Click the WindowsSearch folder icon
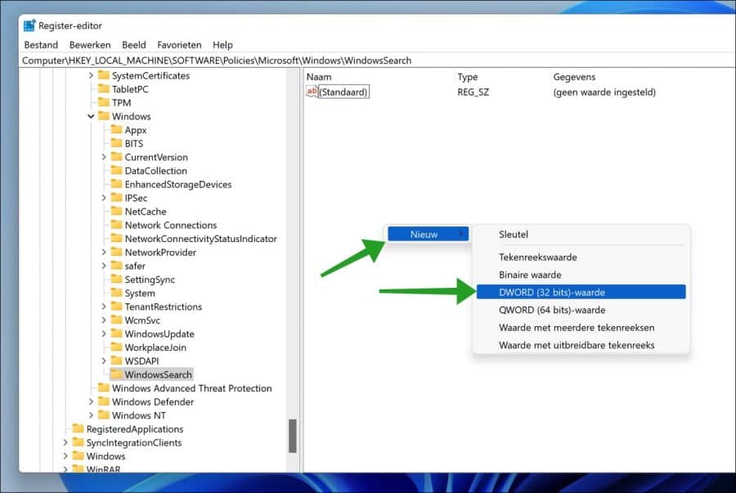Screen dimensions: 736x493 pyautogui.click(x=116, y=374)
